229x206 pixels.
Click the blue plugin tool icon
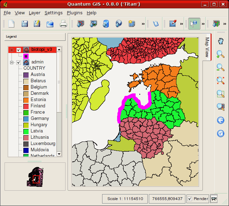pyautogui.click(x=156, y=24)
